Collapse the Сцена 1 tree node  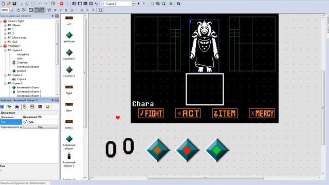pyautogui.click(x=5, y=50)
